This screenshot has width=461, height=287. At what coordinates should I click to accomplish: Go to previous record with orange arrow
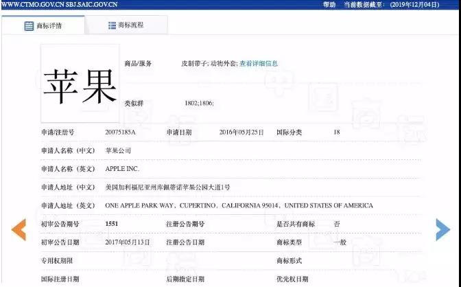(x=19, y=229)
